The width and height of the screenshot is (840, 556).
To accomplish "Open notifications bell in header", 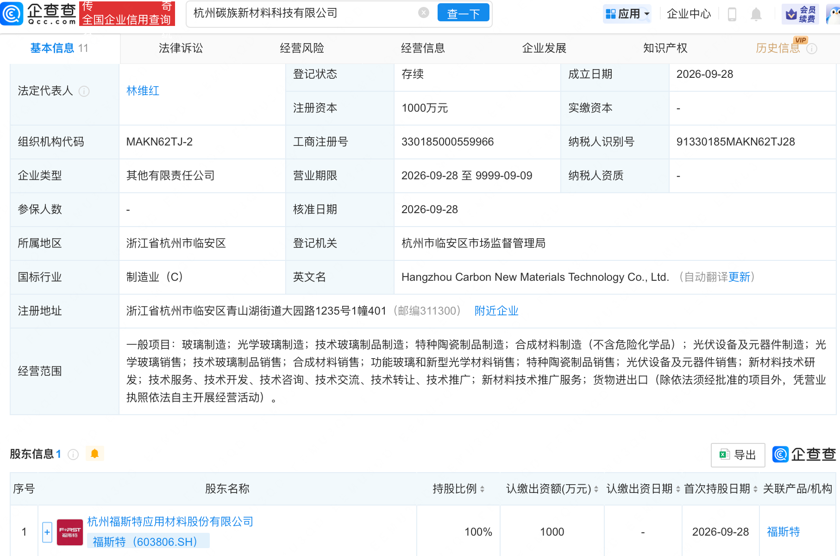I will [x=756, y=14].
